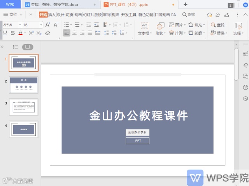
Task: Increase paragraph indent
Action: point(96,25)
